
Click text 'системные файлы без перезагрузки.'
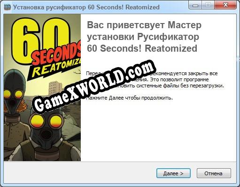tap(180, 86)
